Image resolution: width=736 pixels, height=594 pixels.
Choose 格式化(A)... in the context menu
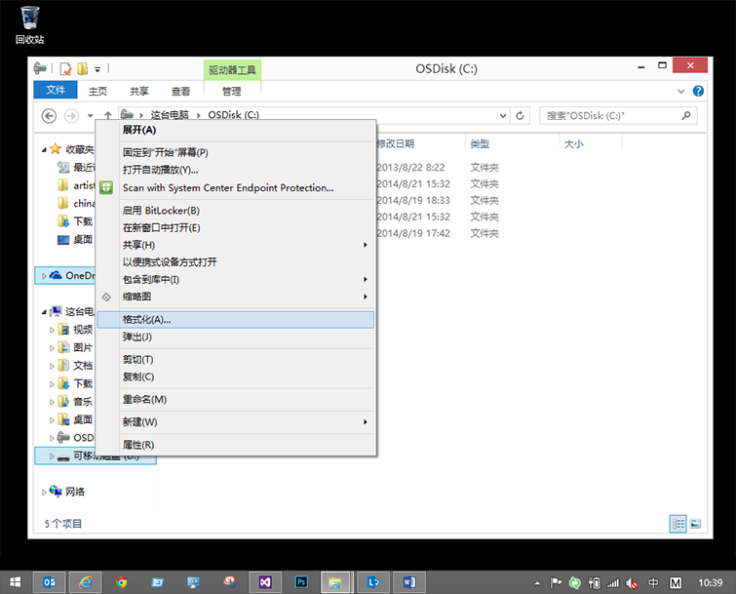(235, 320)
